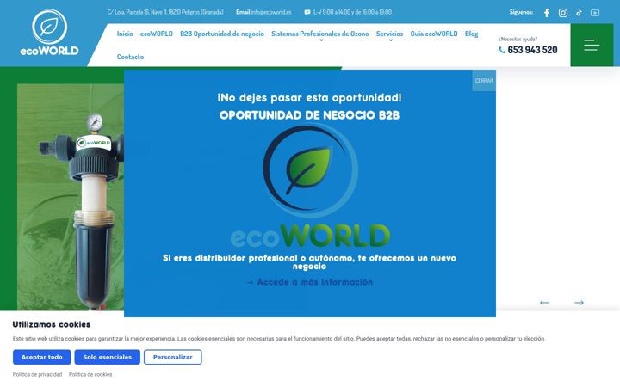Screen dimensions: 620x387
Task: Open B2B Oportunidad de negocio menu
Action: click(x=222, y=34)
